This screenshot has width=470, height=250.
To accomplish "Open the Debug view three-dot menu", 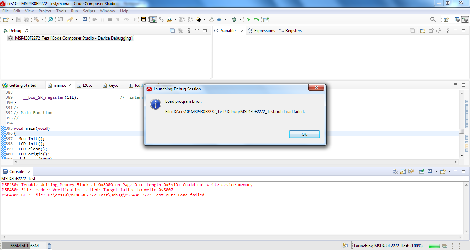I will pos(189,31).
